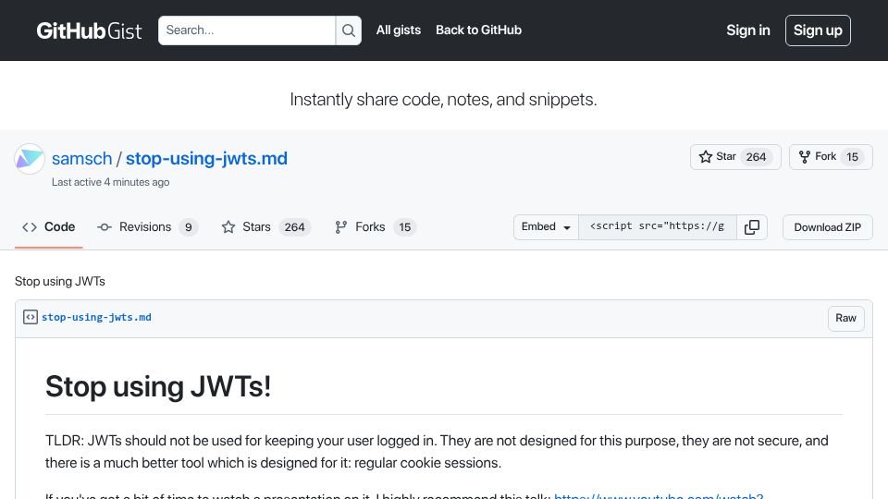The width and height of the screenshot is (888, 499).
Task: Click the youtube.com talk link
Action: (x=659, y=496)
